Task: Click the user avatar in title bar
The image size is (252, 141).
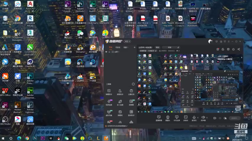Action: [x=210, y=42]
